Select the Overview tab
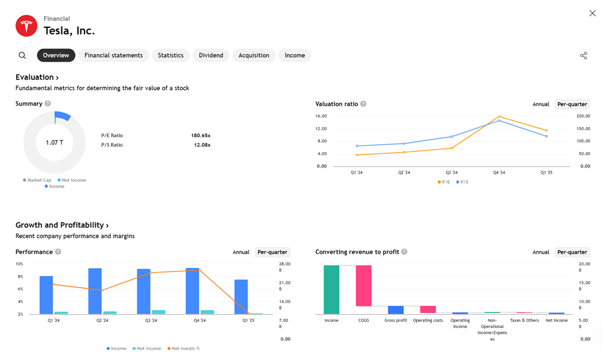Screen dimensions: 602x357 pyautogui.click(x=56, y=55)
